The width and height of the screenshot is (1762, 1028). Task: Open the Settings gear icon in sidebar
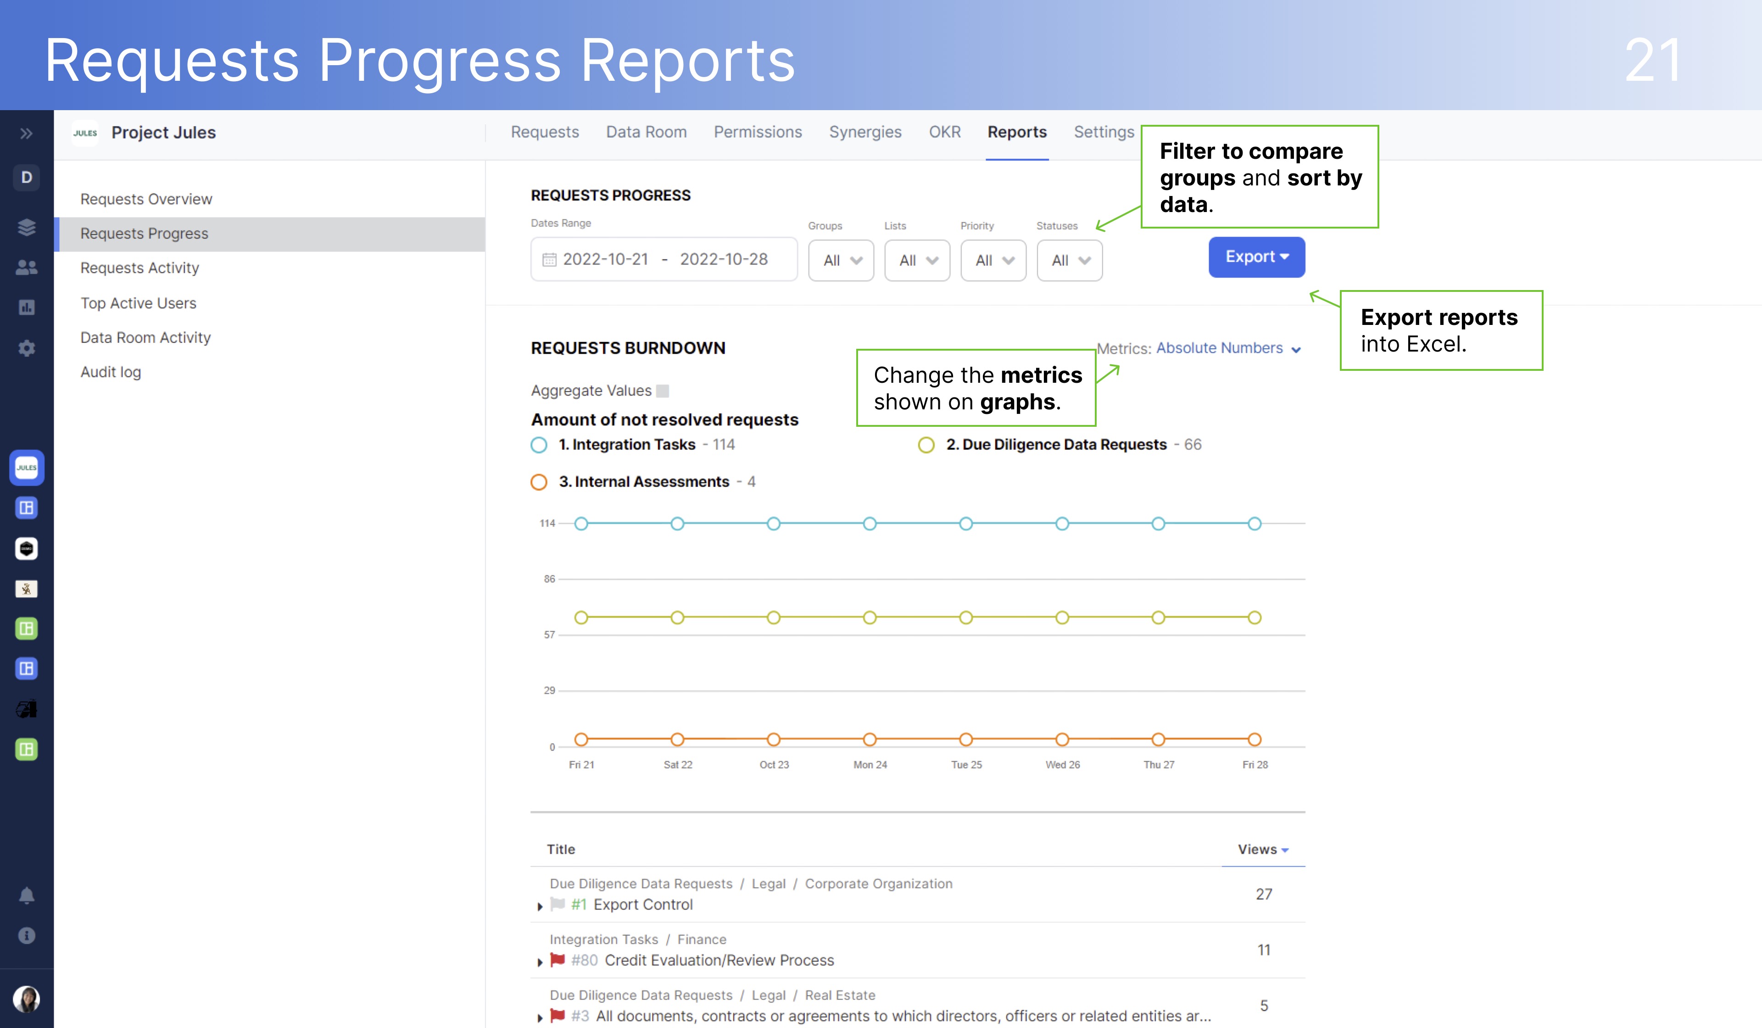tap(26, 348)
